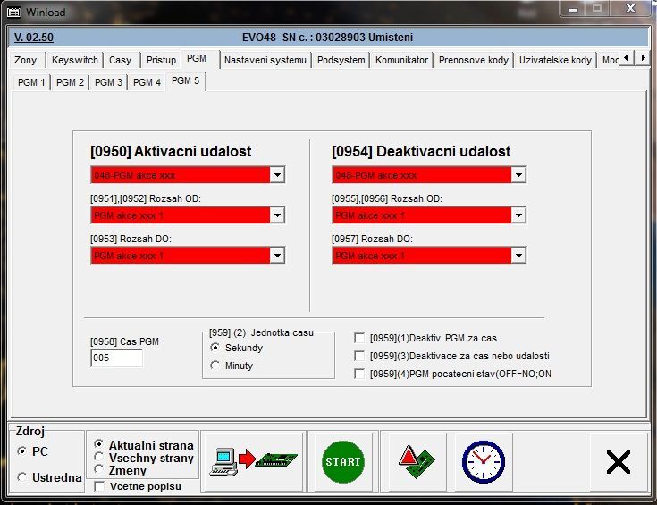Check the Vcetne popisu option
Viewport: 657px width, 505px height.
tap(99, 486)
